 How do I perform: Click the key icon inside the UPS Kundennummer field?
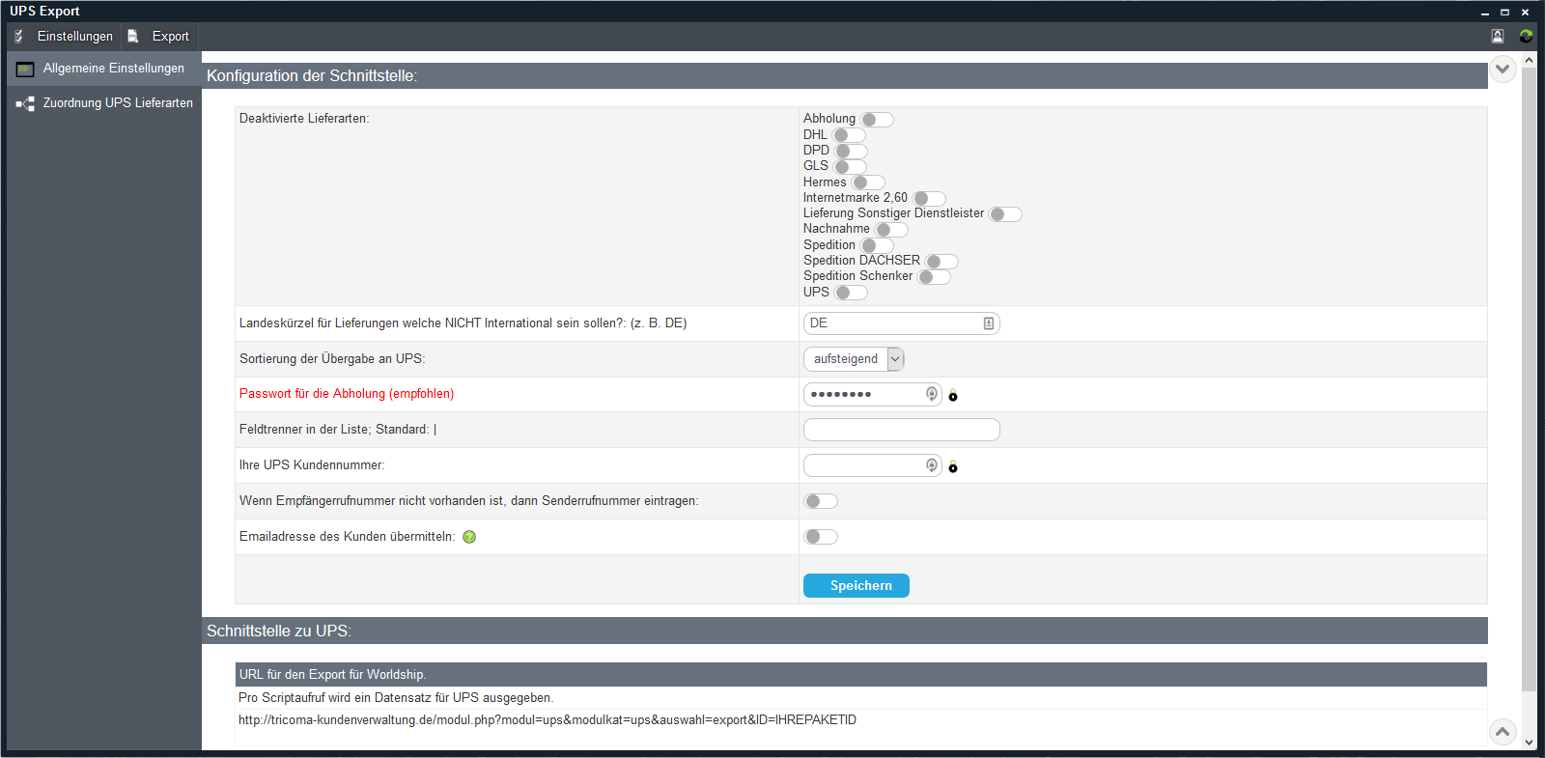click(932, 465)
